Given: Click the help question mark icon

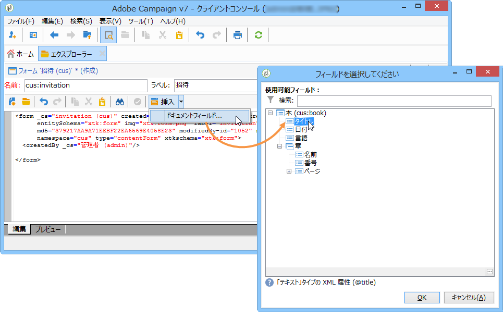Looking at the screenshot, I should click(x=269, y=282).
